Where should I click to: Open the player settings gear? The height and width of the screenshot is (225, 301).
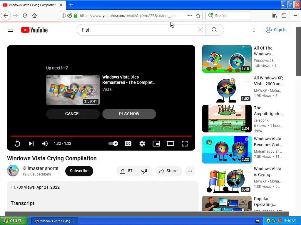point(142,144)
